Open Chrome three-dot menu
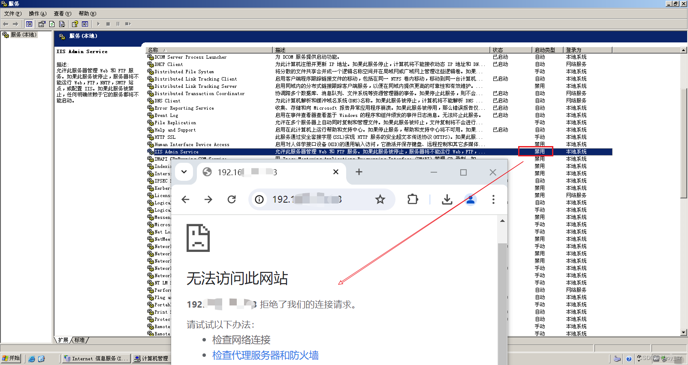The width and height of the screenshot is (688, 365). click(493, 199)
